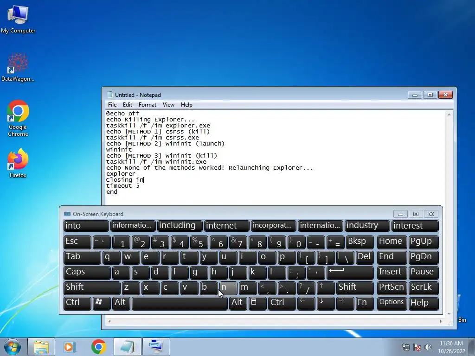Toggle the left Alt key
This screenshot has height=356, width=475.
click(x=121, y=303)
